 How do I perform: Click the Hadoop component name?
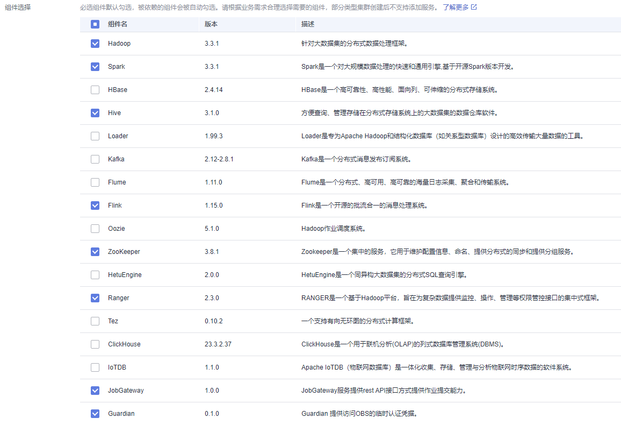point(119,44)
